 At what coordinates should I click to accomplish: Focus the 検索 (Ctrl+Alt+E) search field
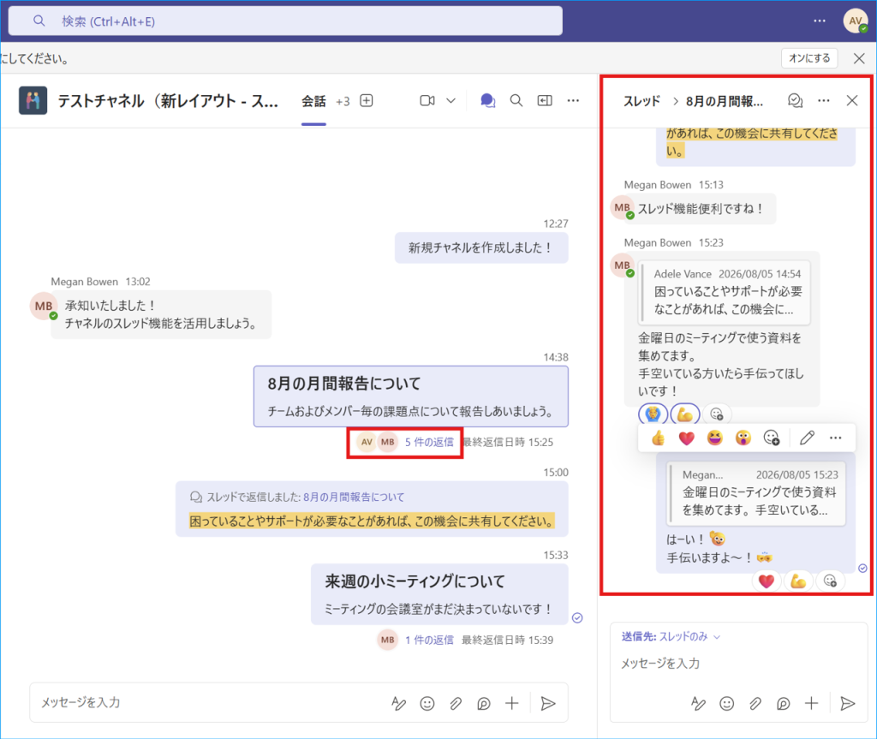(285, 21)
